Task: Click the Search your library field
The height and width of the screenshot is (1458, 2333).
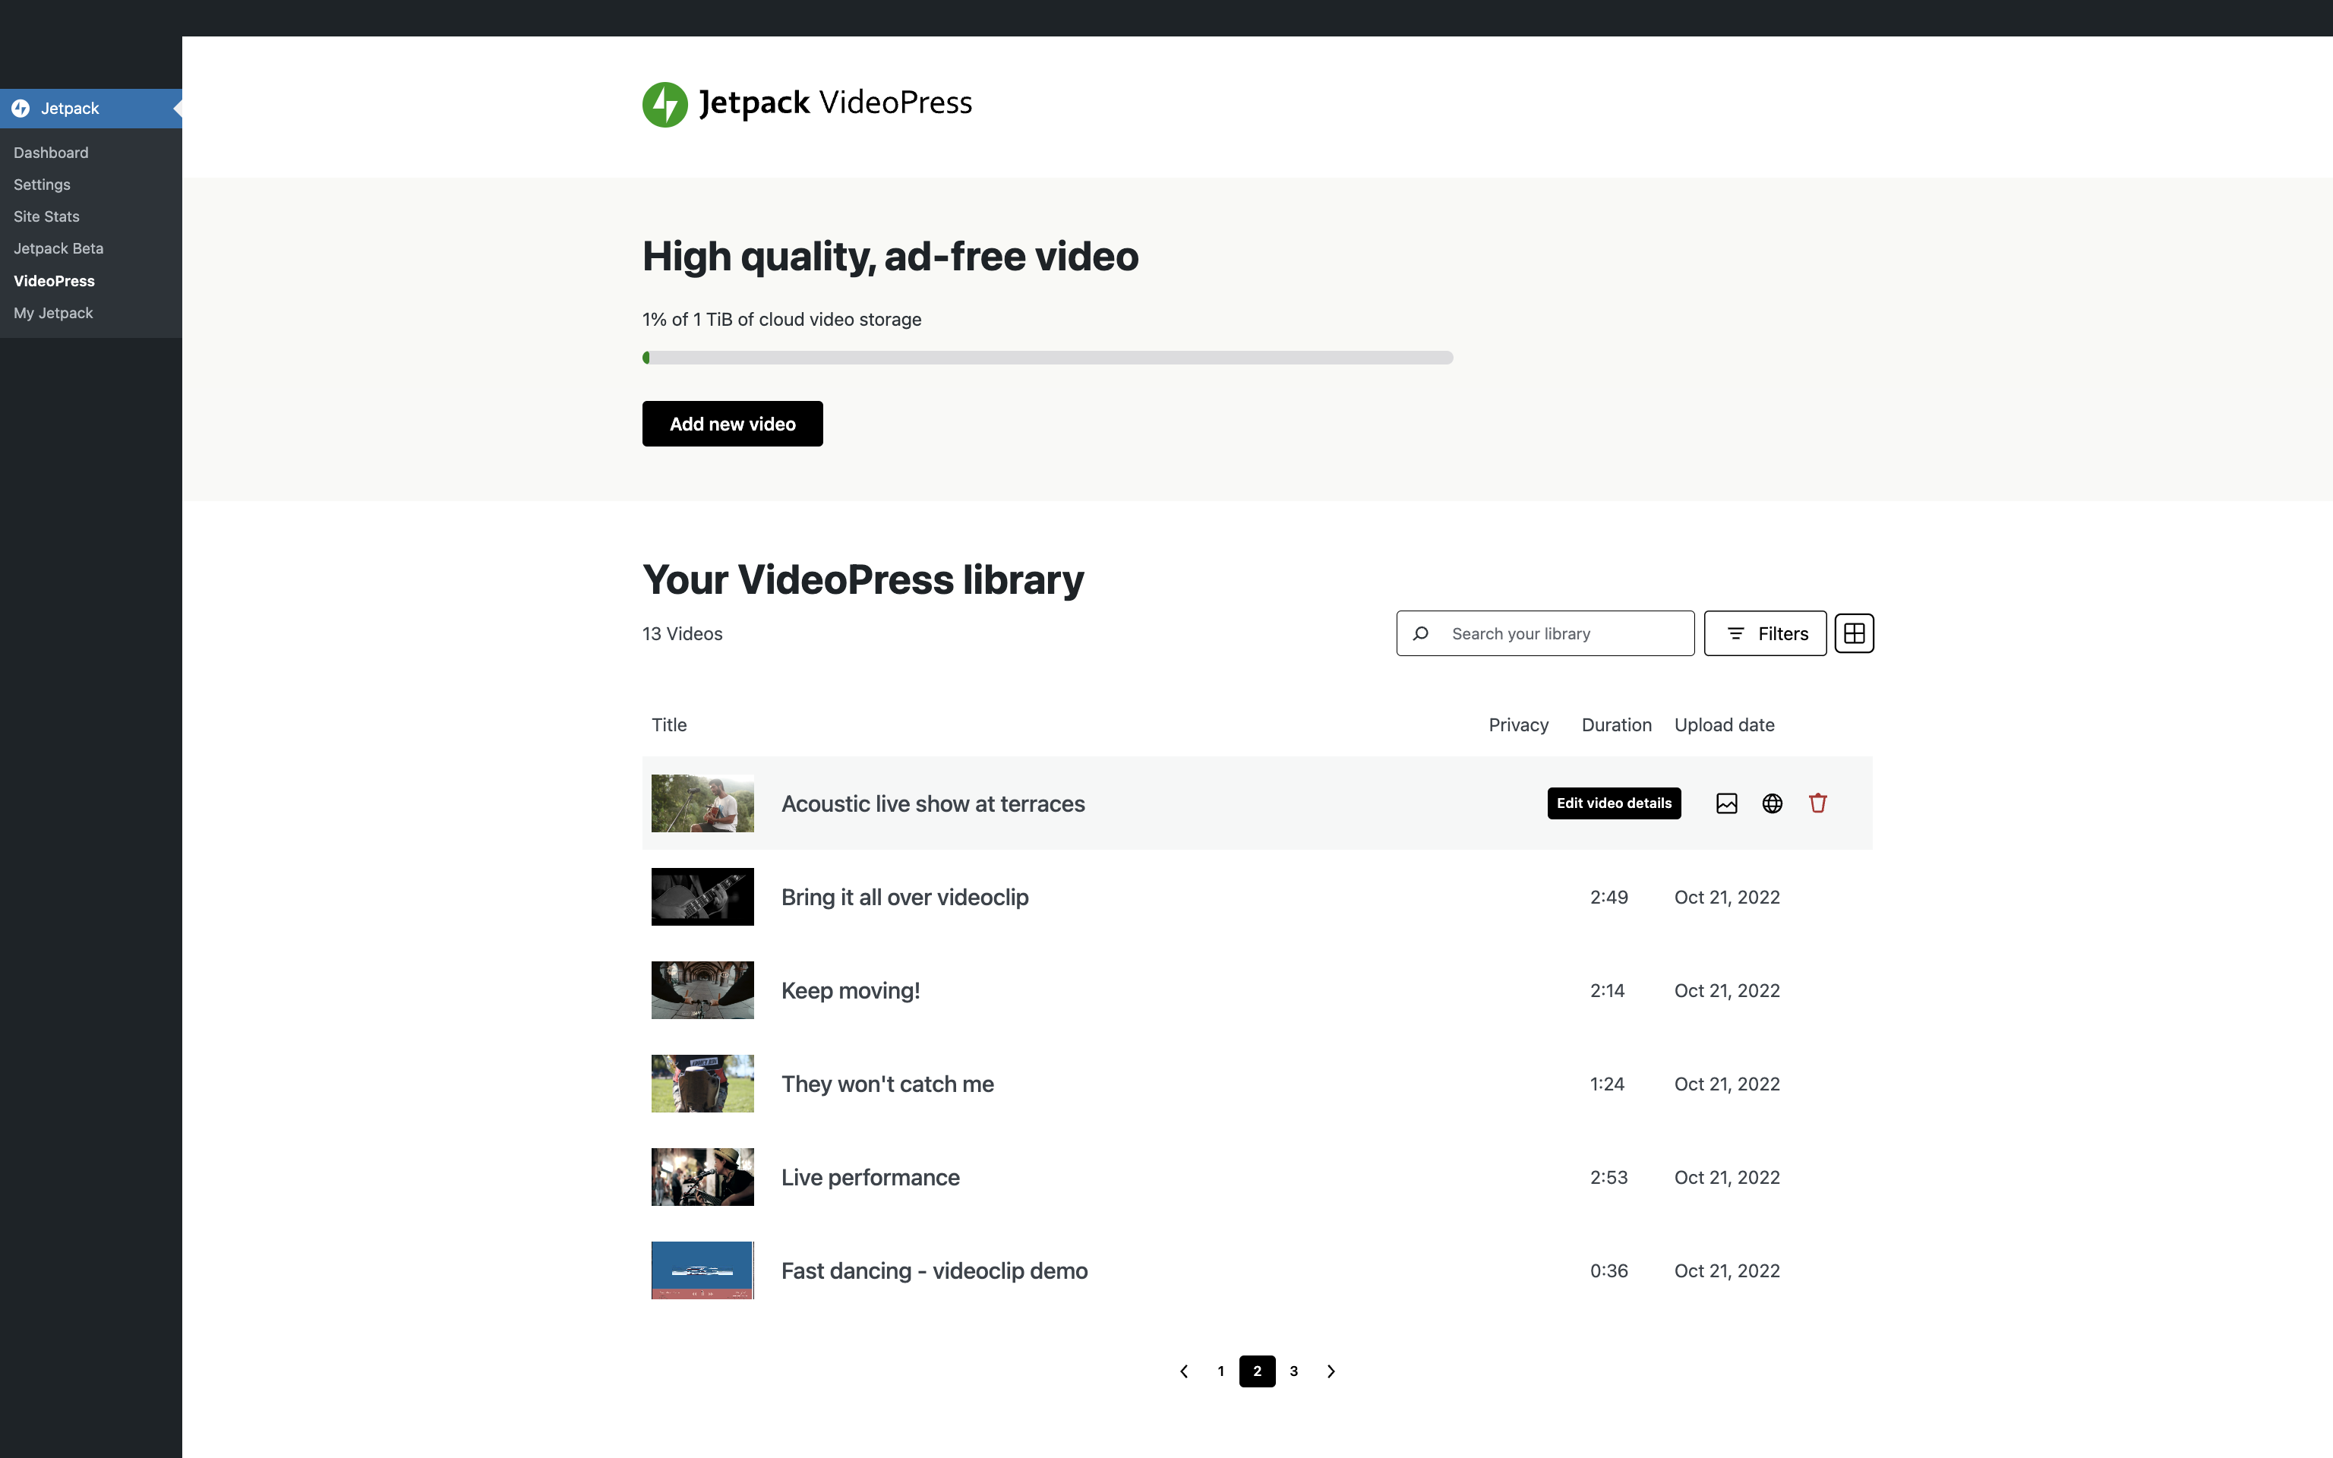Action: (x=1545, y=633)
